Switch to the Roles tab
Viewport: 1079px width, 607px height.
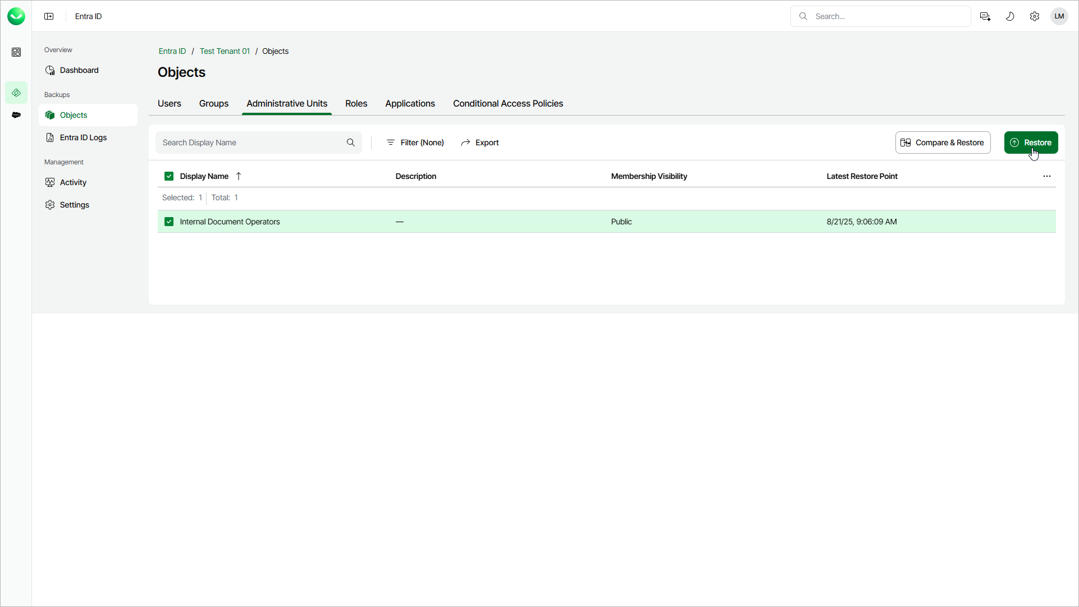tap(356, 104)
